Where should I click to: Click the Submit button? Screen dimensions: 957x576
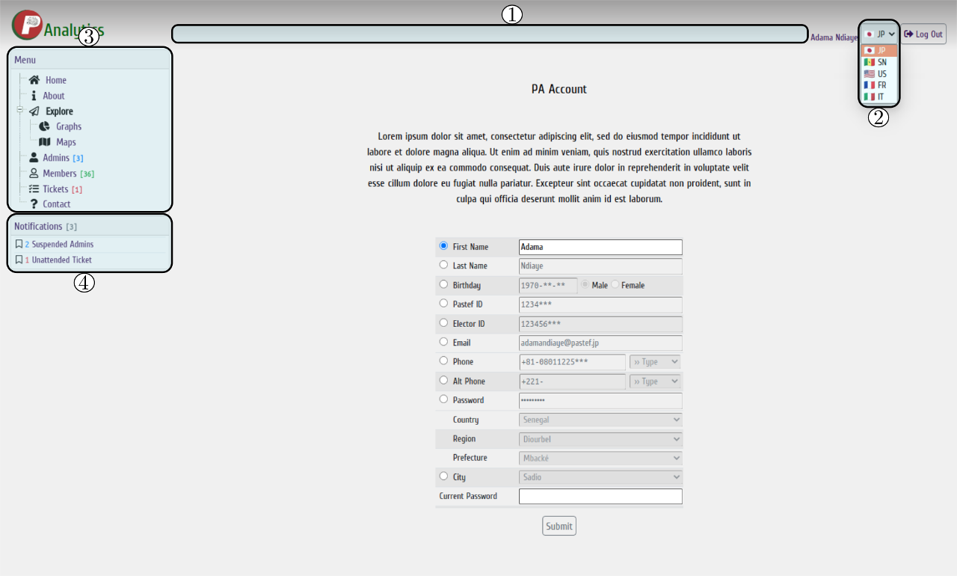point(558,525)
